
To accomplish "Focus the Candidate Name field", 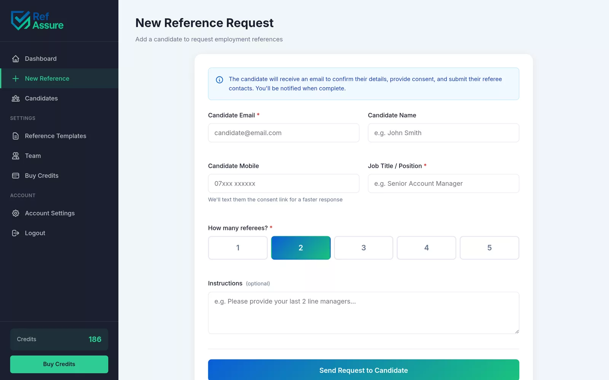I will 443,133.
